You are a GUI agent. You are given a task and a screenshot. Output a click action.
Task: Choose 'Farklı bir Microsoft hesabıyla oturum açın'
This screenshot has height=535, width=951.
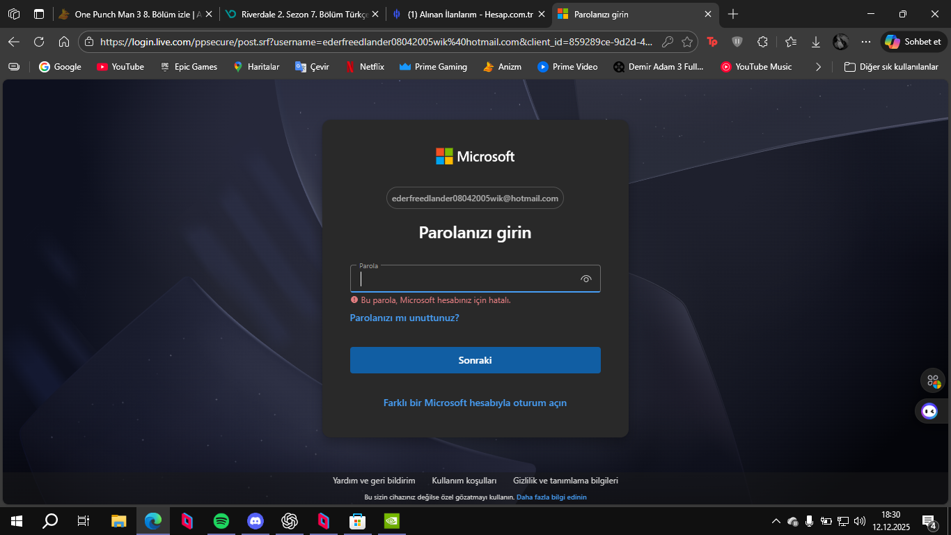pyautogui.click(x=475, y=403)
